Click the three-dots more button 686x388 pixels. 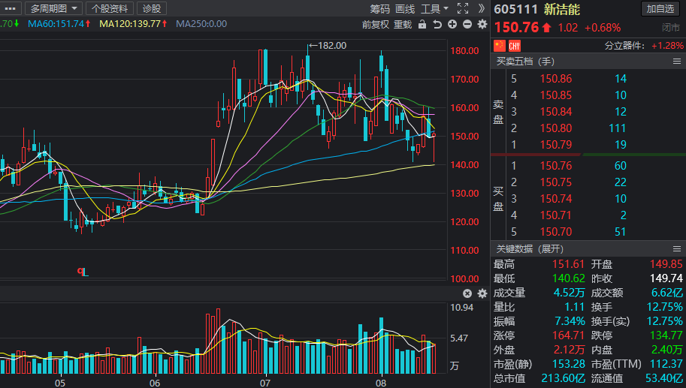pyautogui.click(x=10, y=8)
